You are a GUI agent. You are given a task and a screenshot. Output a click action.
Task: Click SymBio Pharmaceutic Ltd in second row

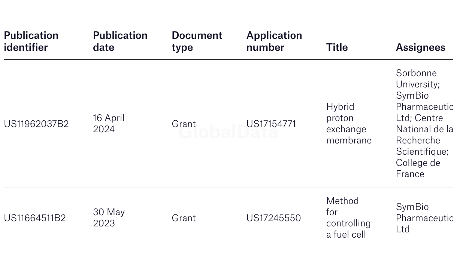pyautogui.click(x=424, y=218)
